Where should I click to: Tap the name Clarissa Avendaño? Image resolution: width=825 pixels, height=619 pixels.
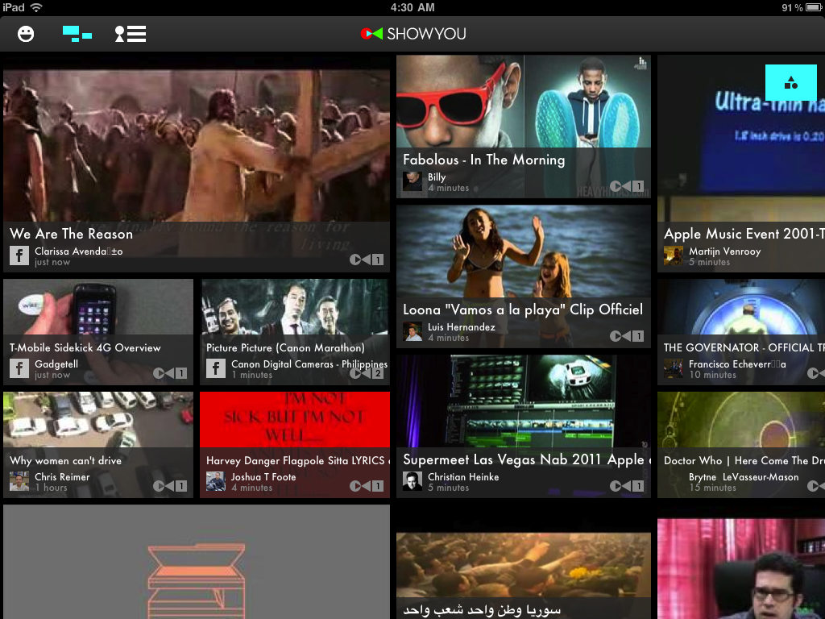click(79, 251)
